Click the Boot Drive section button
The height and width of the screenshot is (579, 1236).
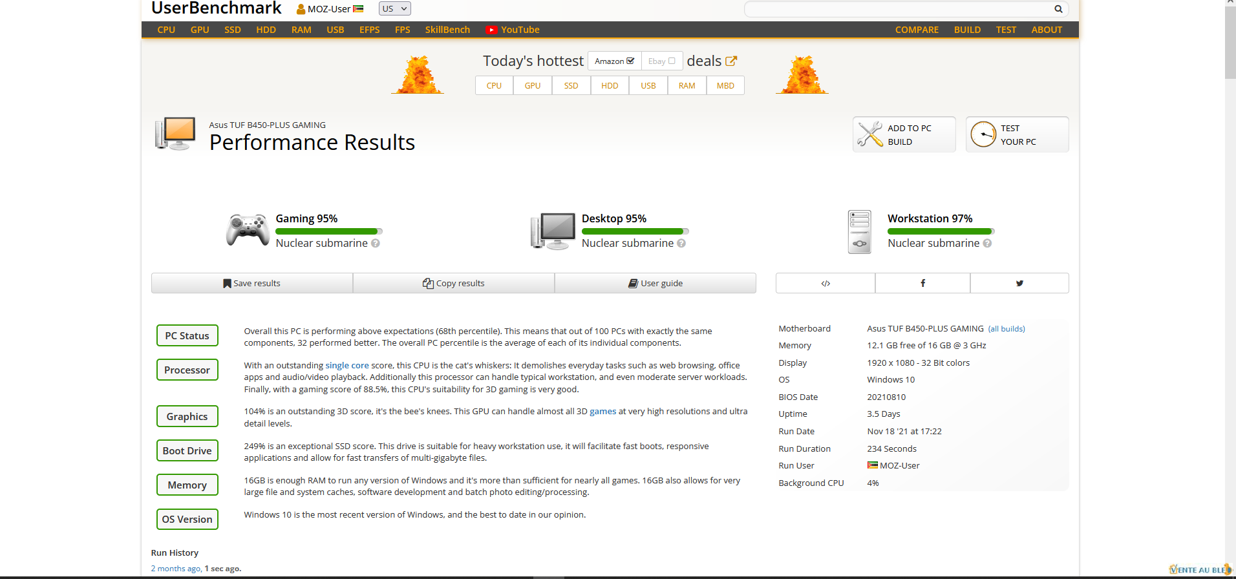click(187, 450)
